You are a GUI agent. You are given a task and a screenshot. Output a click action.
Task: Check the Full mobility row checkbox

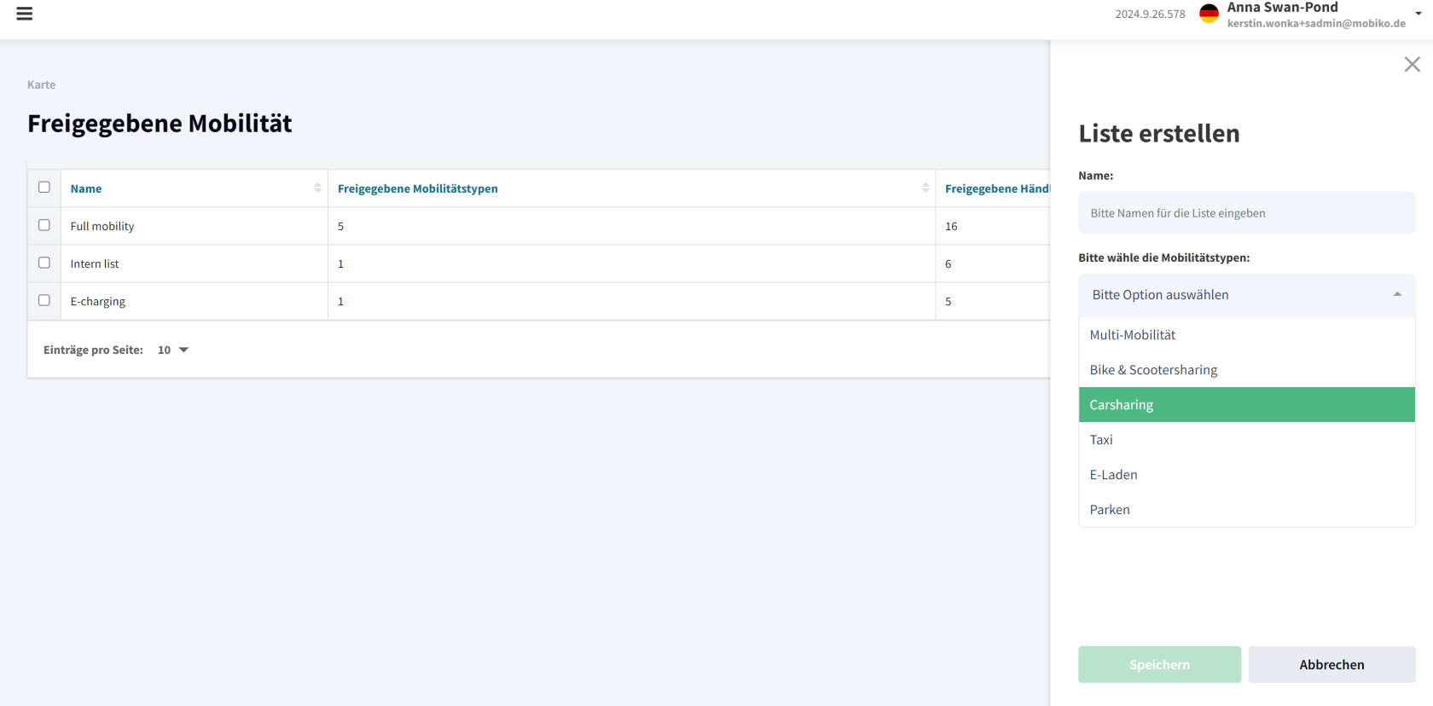44,226
